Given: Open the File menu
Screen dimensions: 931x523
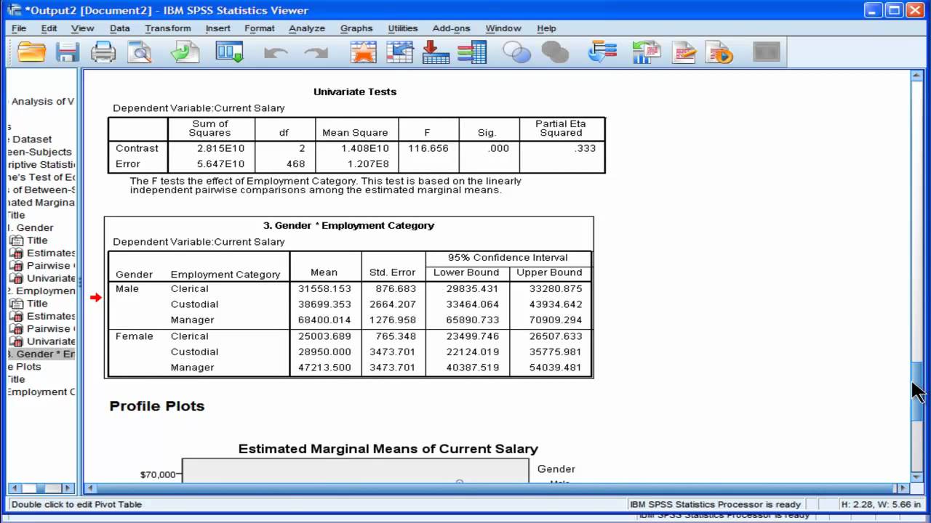Looking at the screenshot, I should [x=19, y=28].
